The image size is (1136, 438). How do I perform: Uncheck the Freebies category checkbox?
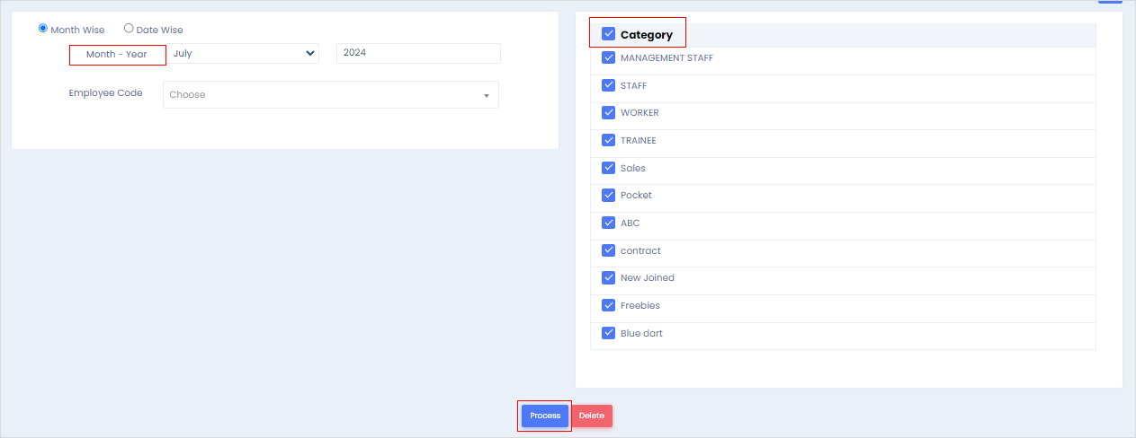pyautogui.click(x=609, y=306)
